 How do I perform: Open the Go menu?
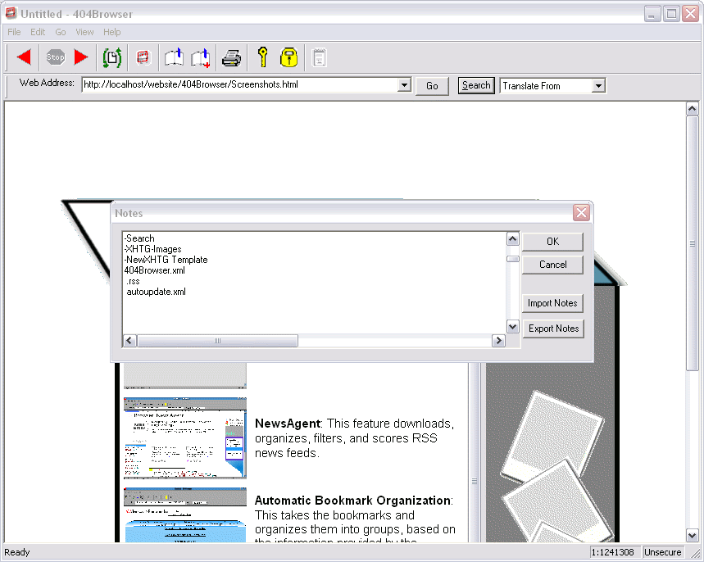61,32
